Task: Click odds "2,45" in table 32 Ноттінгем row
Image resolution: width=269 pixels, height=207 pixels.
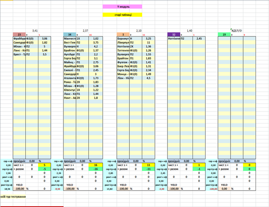Action: [199, 39]
